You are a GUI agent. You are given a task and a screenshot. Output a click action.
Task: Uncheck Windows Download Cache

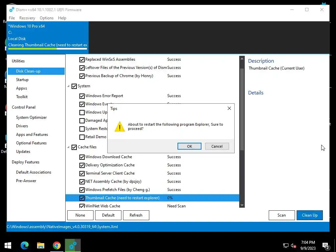pyautogui.click(x=82, y=157)
